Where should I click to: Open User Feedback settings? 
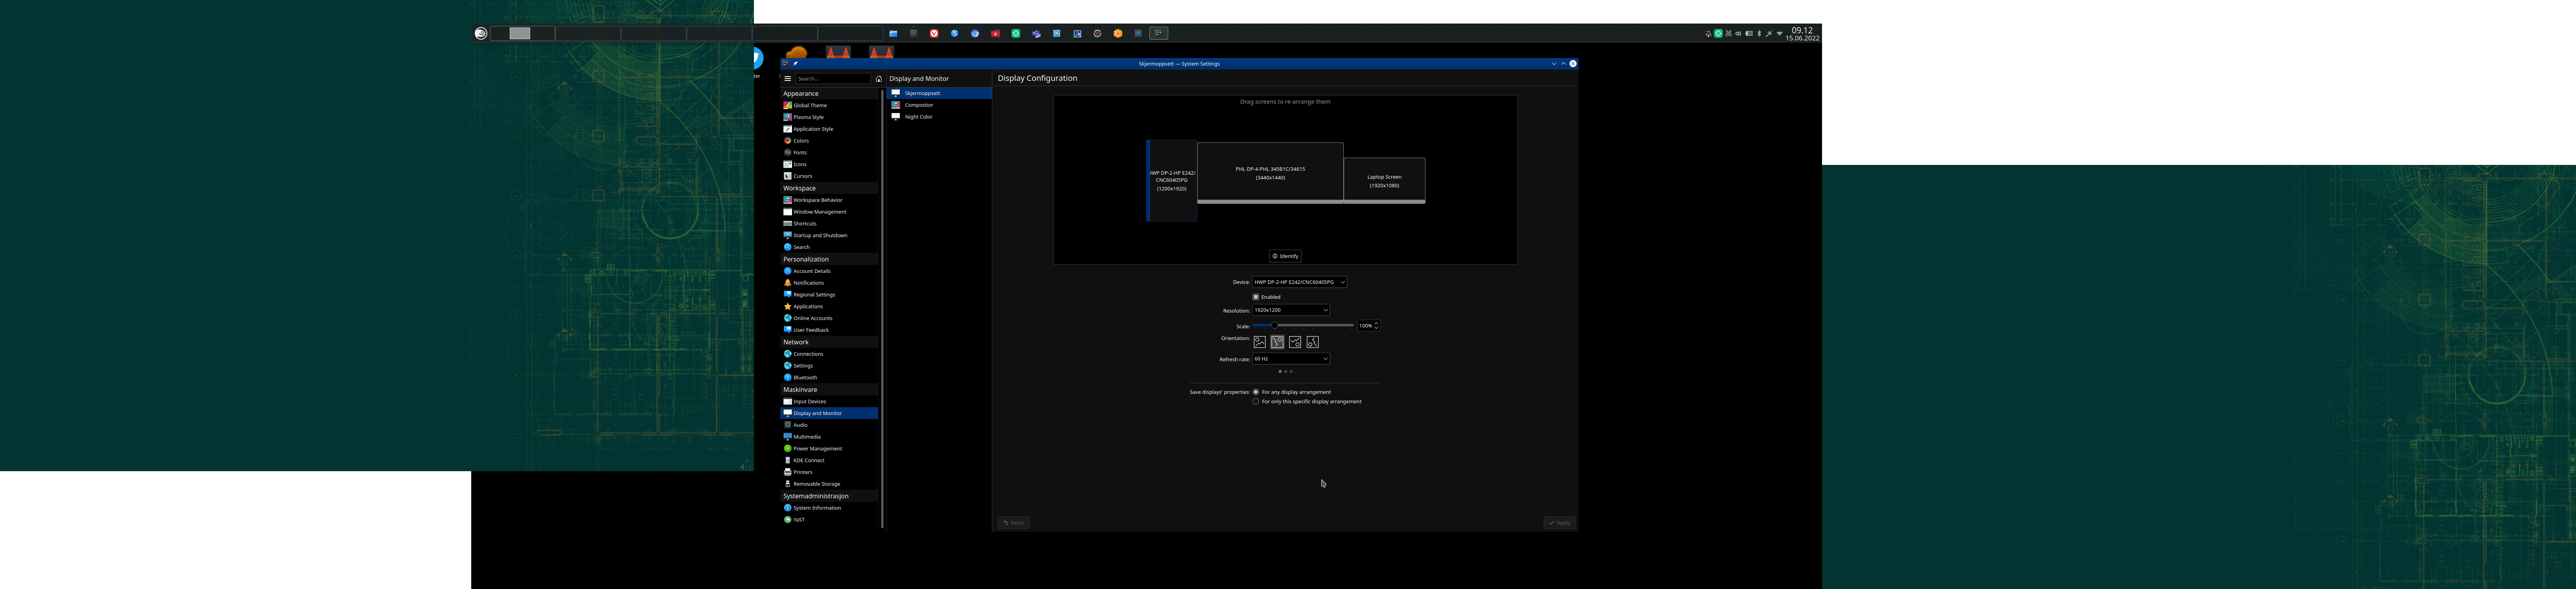[x=829, y=330]
